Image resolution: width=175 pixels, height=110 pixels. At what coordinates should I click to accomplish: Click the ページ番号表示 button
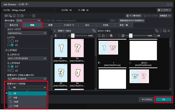[x=134, y=16]
